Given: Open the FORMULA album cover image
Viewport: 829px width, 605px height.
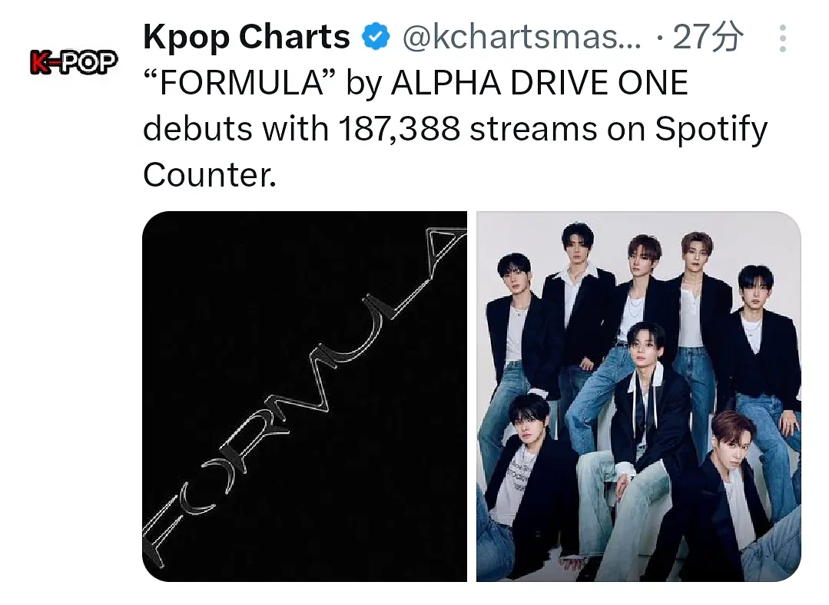Looking at the screenshot, I should [304, 396].
